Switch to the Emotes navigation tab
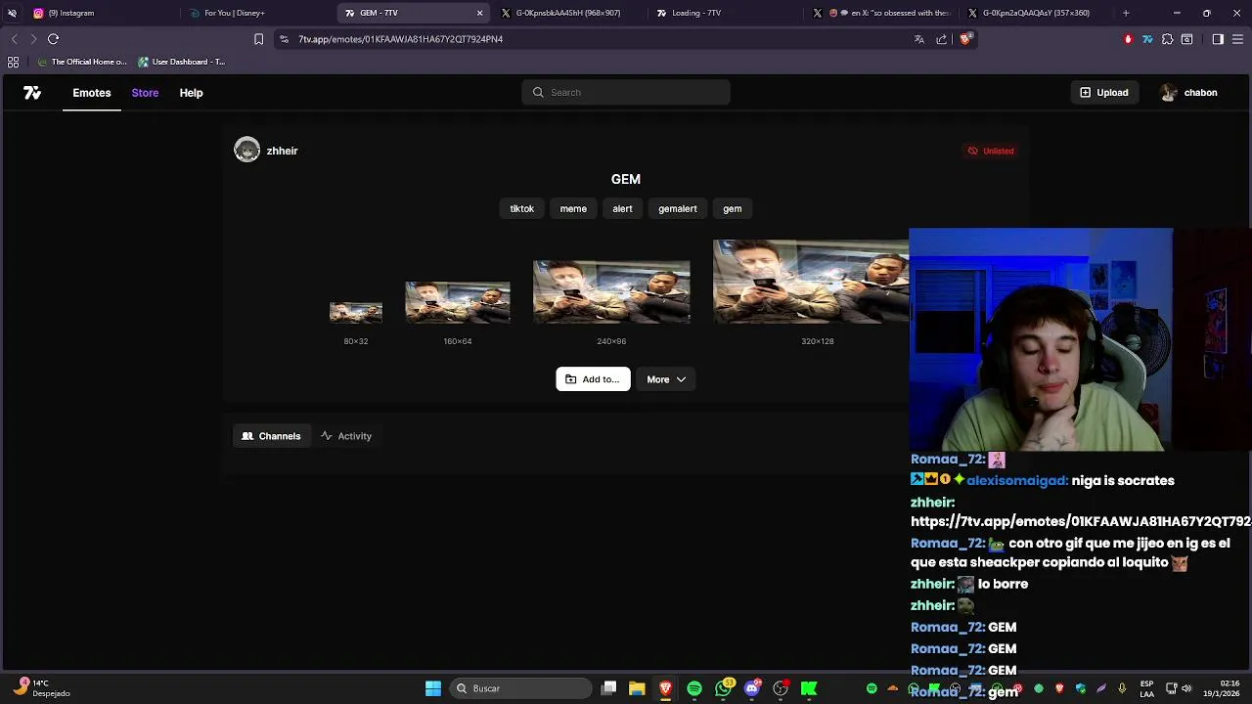The height and width of the screenshot is (704, 1252). [92, 93]
